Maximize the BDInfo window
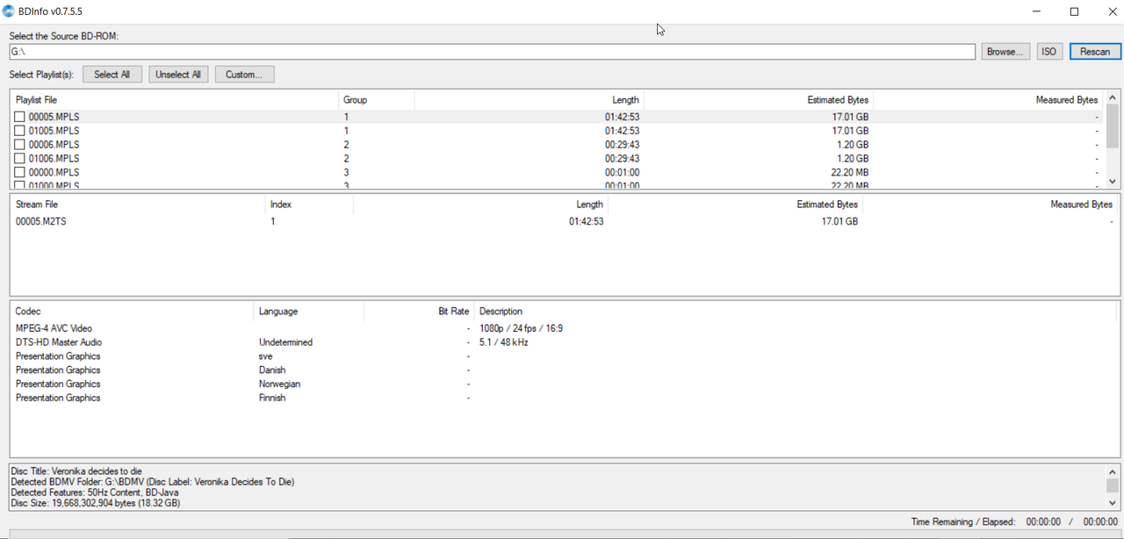Image resolution: width=1124 pixels, height=539 pixels. tap(1074, 11)
